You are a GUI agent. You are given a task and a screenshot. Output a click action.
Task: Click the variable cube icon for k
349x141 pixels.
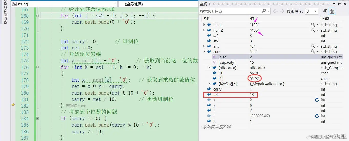(x=209, y=121)
